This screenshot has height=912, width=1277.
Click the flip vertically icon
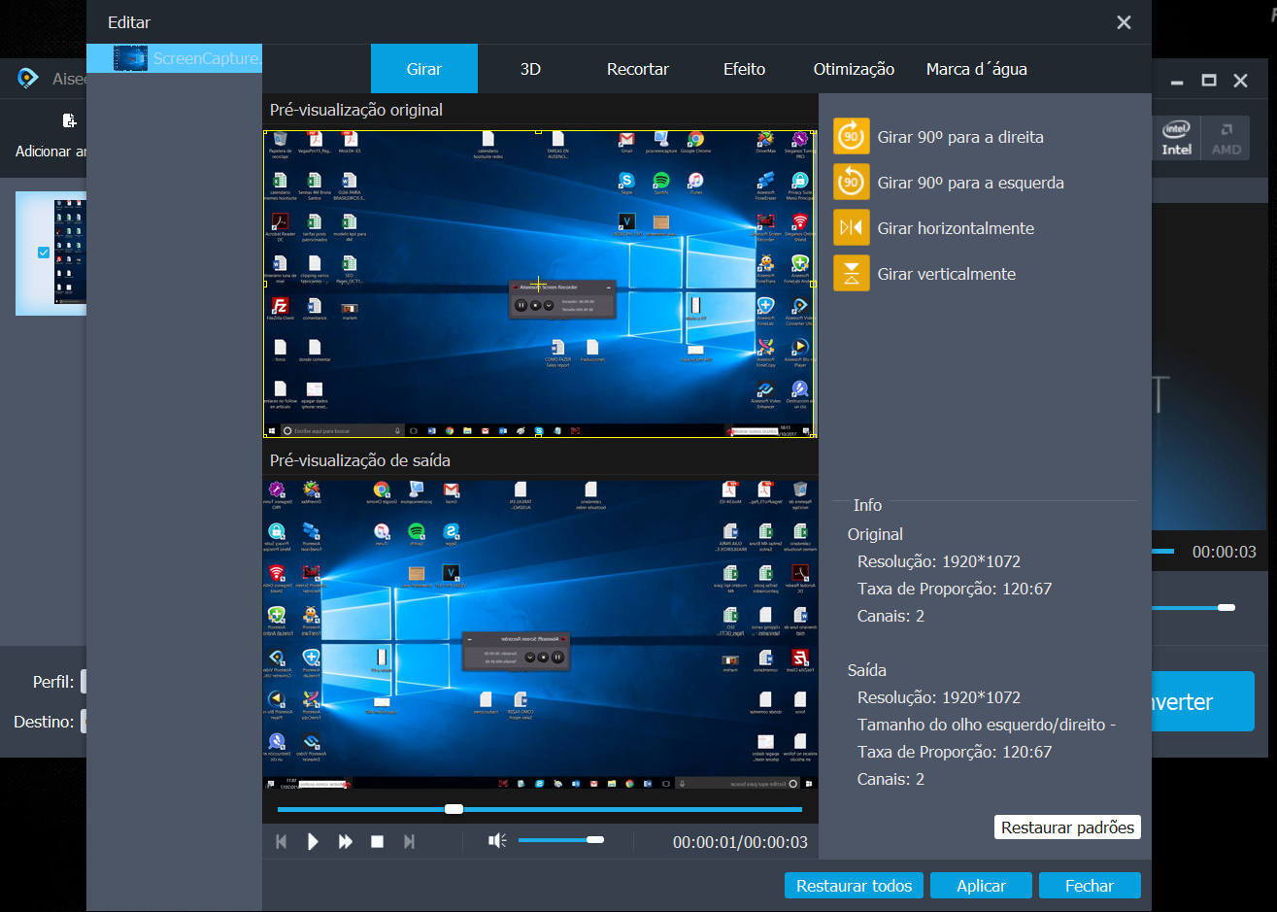pos(852,274)
